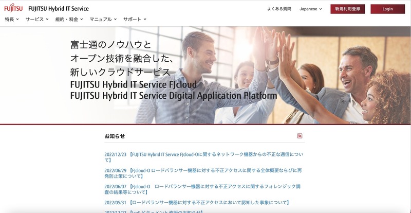The image size is (411, 213).
Task: Open the 2022/06/07 フォレンジック調査 notice
Action: [x=204, y=189]
